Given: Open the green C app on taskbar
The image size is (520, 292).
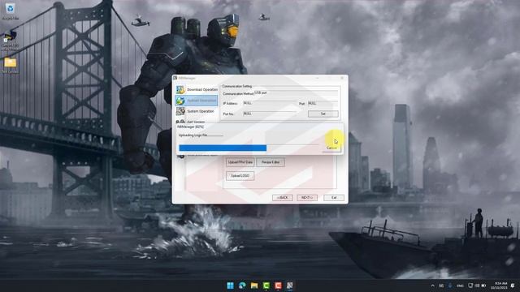Looking at the screenshot, I should tap(266, 286).
